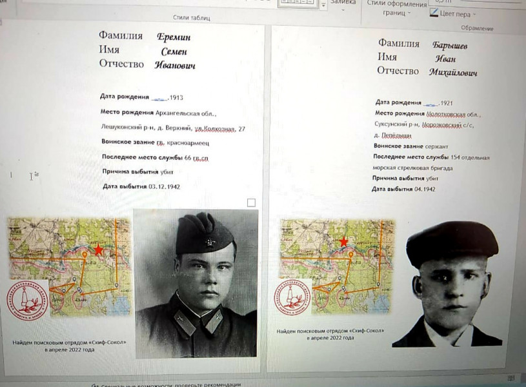Click the surname Барышев
The height and width of the screenshot is (387, 526).
tap(449, 45)
